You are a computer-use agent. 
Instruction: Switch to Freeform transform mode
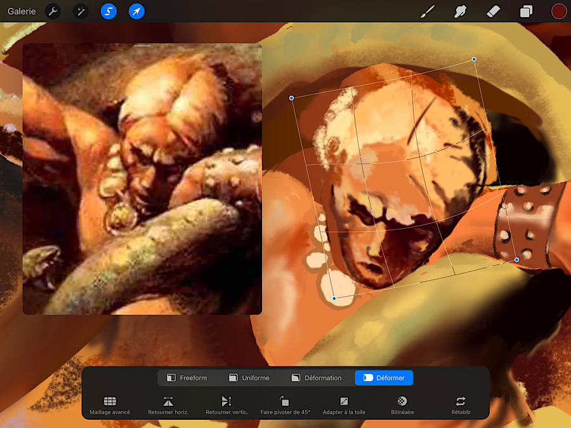click(x=187, y=378)
